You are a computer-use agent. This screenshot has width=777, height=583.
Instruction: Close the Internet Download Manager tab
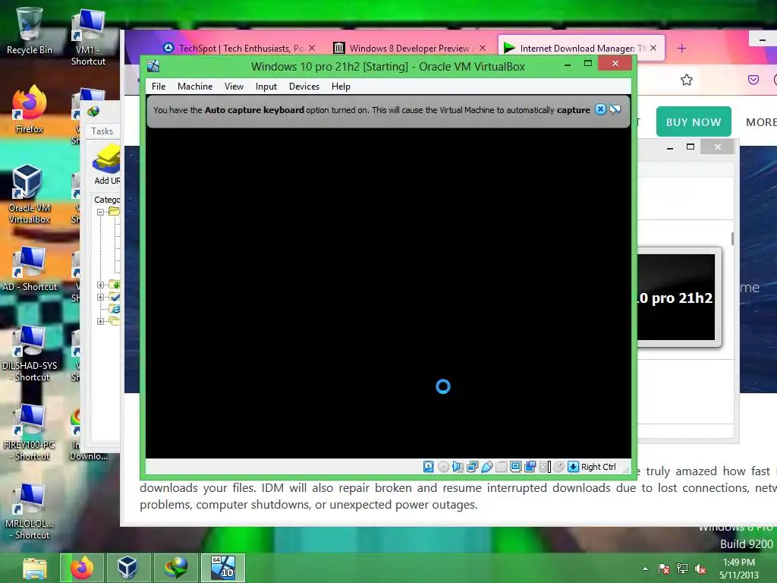coord(653,48)
